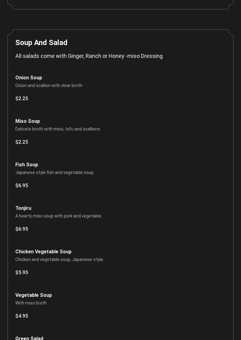Click the Onion Soup $2.25 price

22,98
